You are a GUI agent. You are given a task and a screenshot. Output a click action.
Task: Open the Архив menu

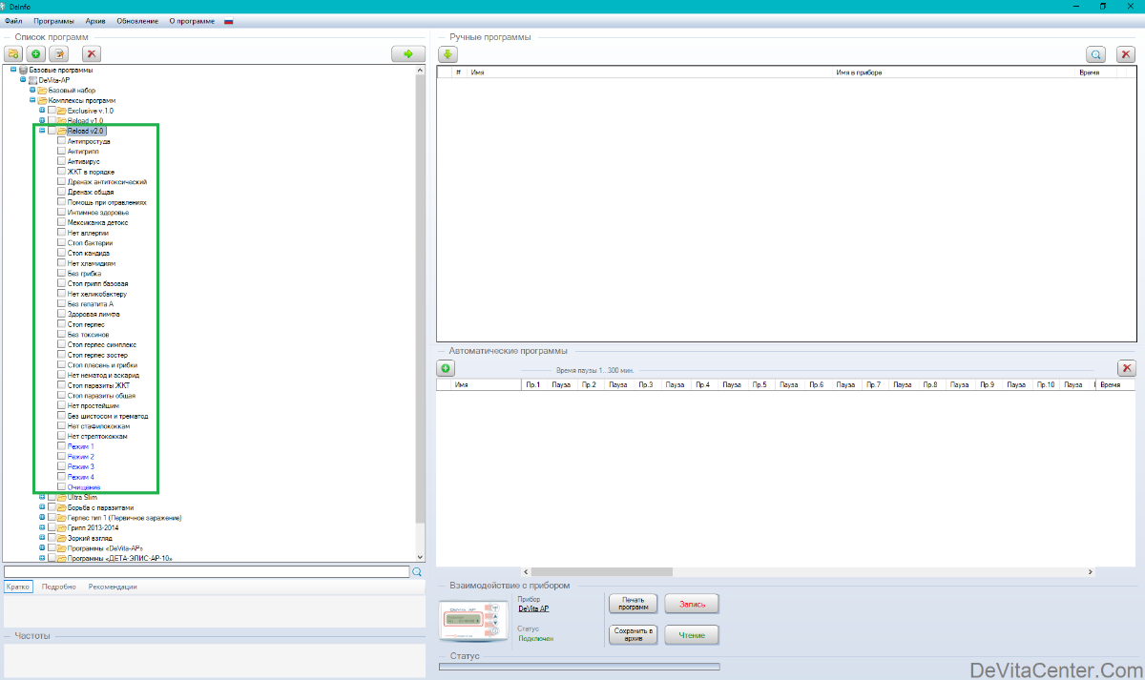pos(95,21)
